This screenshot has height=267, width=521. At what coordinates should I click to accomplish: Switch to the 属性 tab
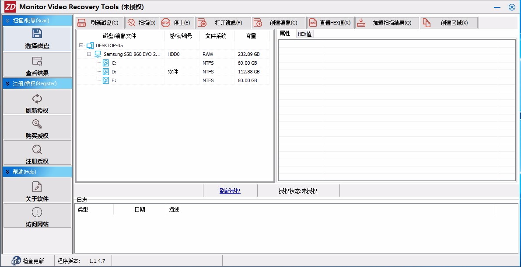click(285, 34)
